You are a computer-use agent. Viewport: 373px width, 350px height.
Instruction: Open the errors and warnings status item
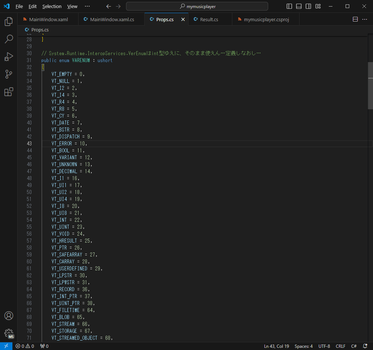pos(25,346)
